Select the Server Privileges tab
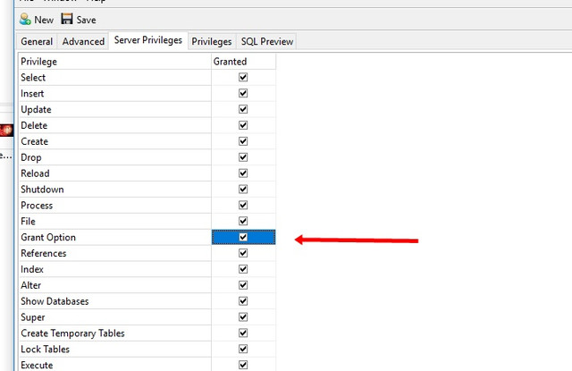This screenshot has height=371, width=572. pos(148,40)
